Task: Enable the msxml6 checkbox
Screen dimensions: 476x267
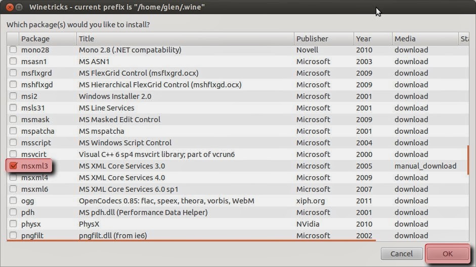Action: [13, 189]
